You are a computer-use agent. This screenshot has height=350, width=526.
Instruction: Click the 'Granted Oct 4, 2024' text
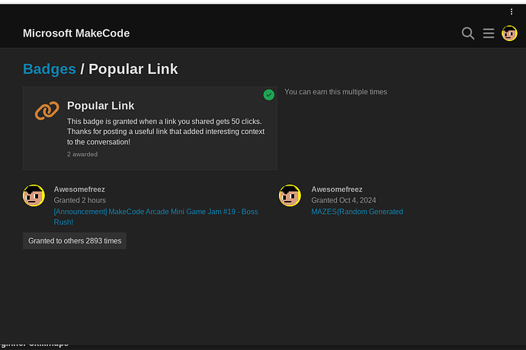pos(344,200)
